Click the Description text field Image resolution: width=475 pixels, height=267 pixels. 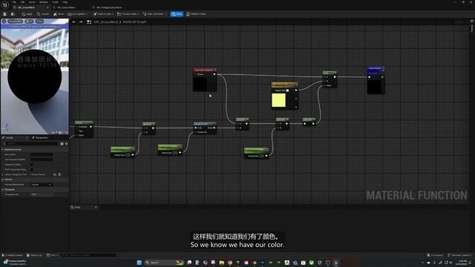[x=42, y=154]
